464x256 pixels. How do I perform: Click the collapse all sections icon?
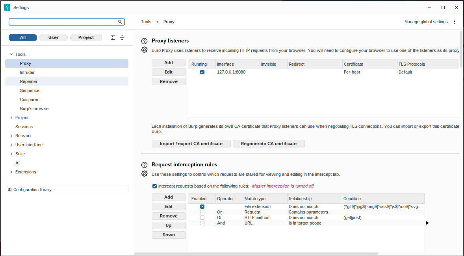[122, 37]
